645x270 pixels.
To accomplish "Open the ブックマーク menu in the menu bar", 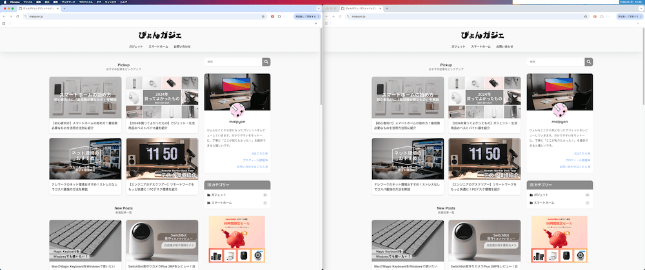I will (68, 3).
